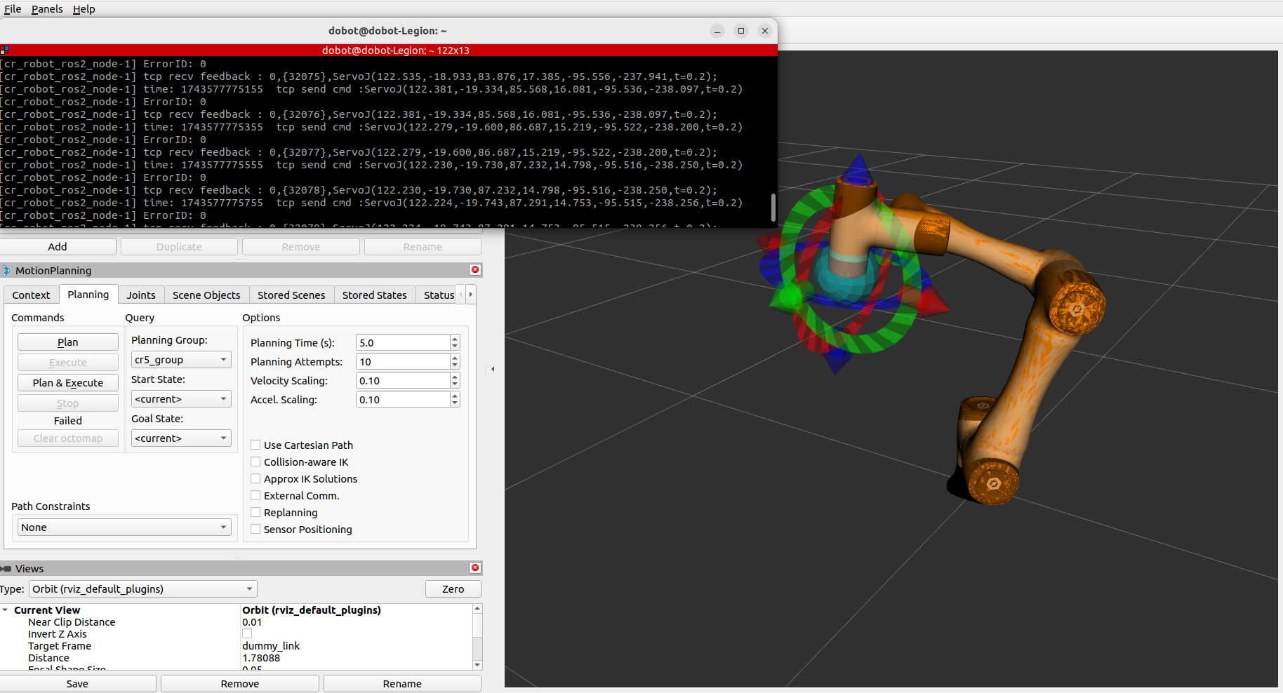Viewport: 1283px width, 693px height.
Task: Open the File menu
Action: click(x=13, y=9)
